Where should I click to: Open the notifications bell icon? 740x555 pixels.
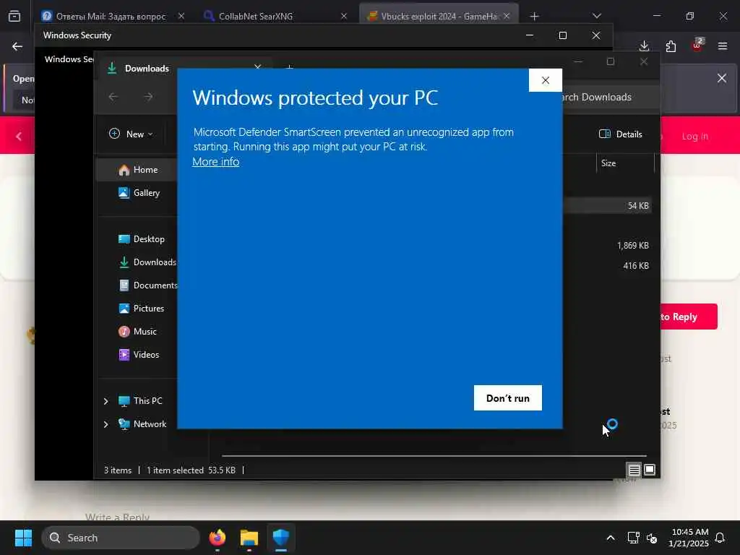coord(720,538)
